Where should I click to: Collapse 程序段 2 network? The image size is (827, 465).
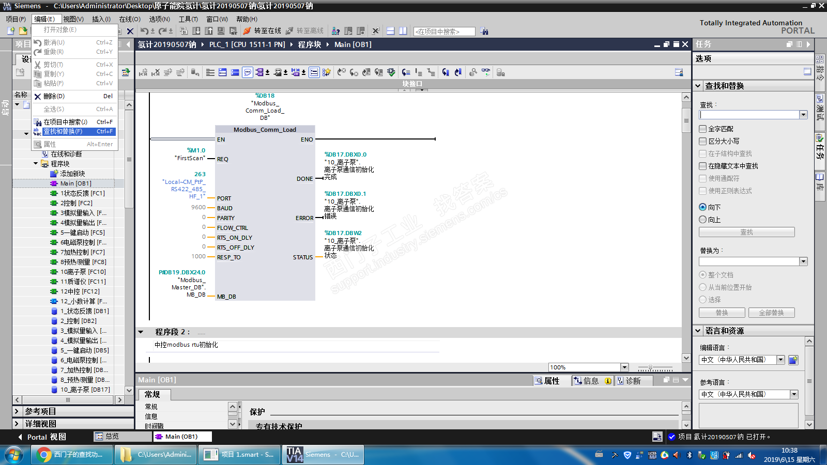[x=141, y=332]
